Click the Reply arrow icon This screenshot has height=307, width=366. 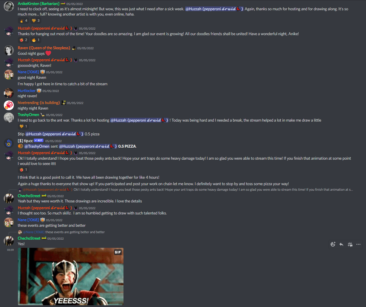click(x=341, y=244)
